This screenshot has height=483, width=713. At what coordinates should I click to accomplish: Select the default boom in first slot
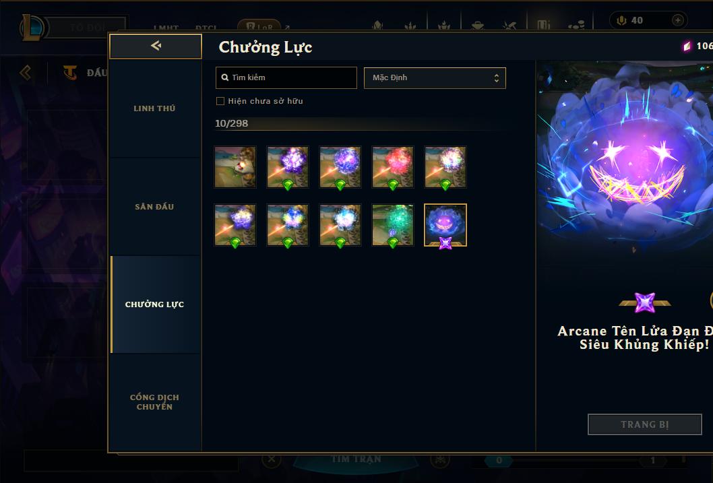coord(235,167)
